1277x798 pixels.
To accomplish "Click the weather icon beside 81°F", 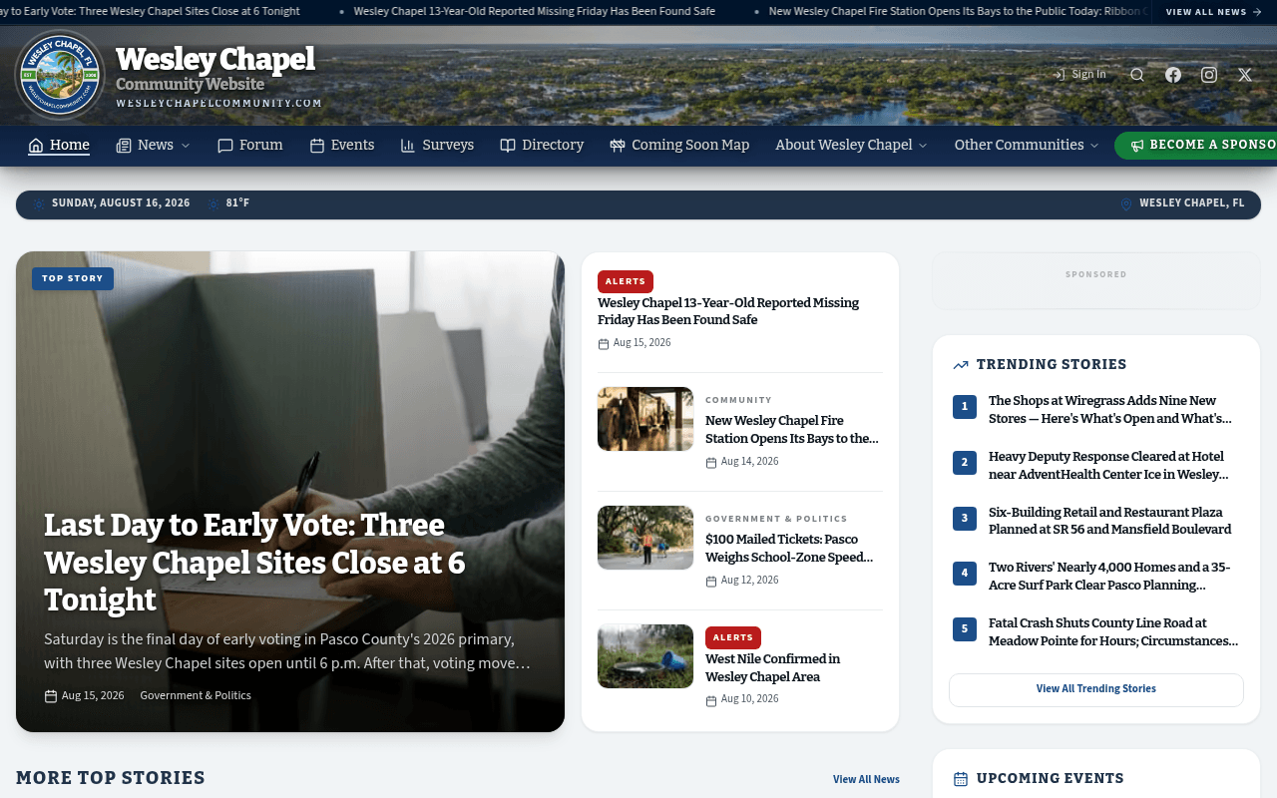I will [213, 203].
